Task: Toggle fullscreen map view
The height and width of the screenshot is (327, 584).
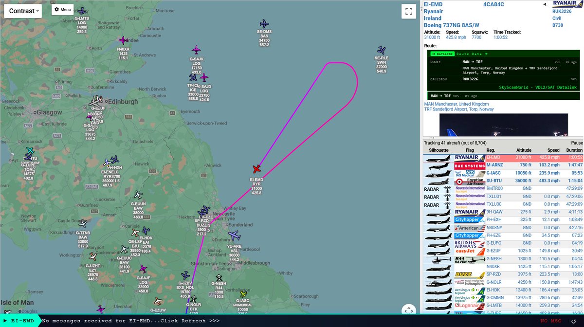Action: coord(409,11)
